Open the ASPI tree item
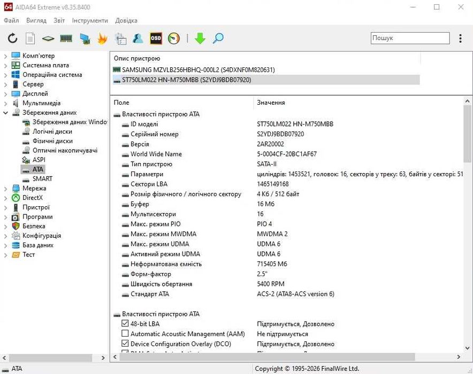 tap(34, 160)
